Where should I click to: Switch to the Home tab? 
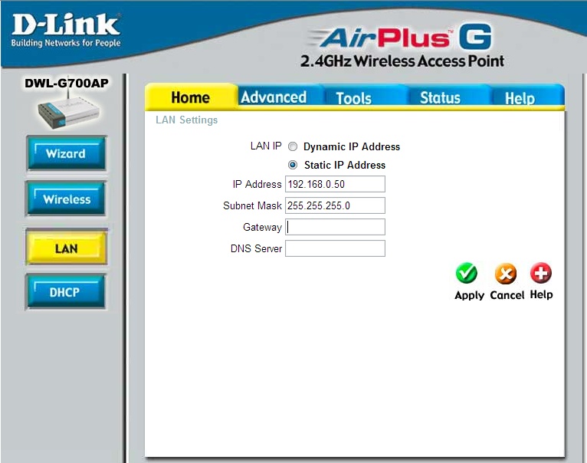(191, 97)
